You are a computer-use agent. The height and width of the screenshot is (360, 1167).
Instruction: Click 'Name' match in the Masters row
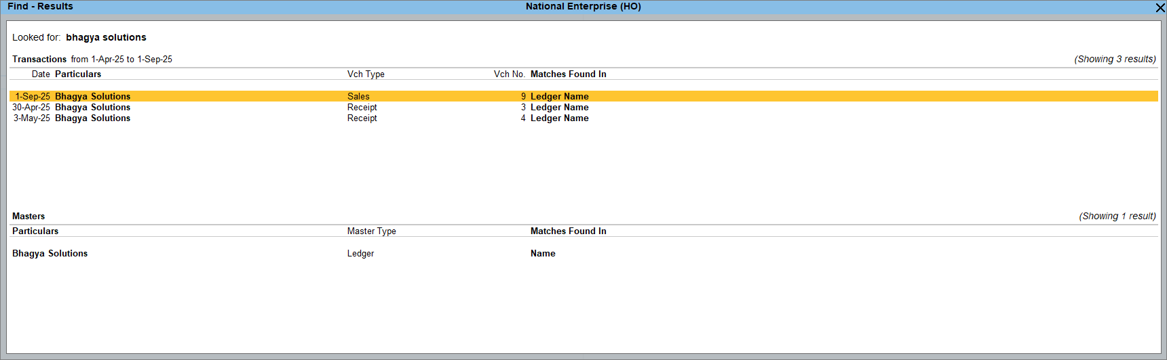click(543, 254)
